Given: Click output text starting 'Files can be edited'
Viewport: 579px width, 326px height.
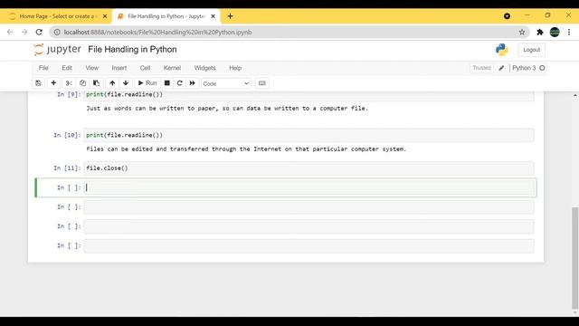Looking at the screenshot, I should (246, 149).
